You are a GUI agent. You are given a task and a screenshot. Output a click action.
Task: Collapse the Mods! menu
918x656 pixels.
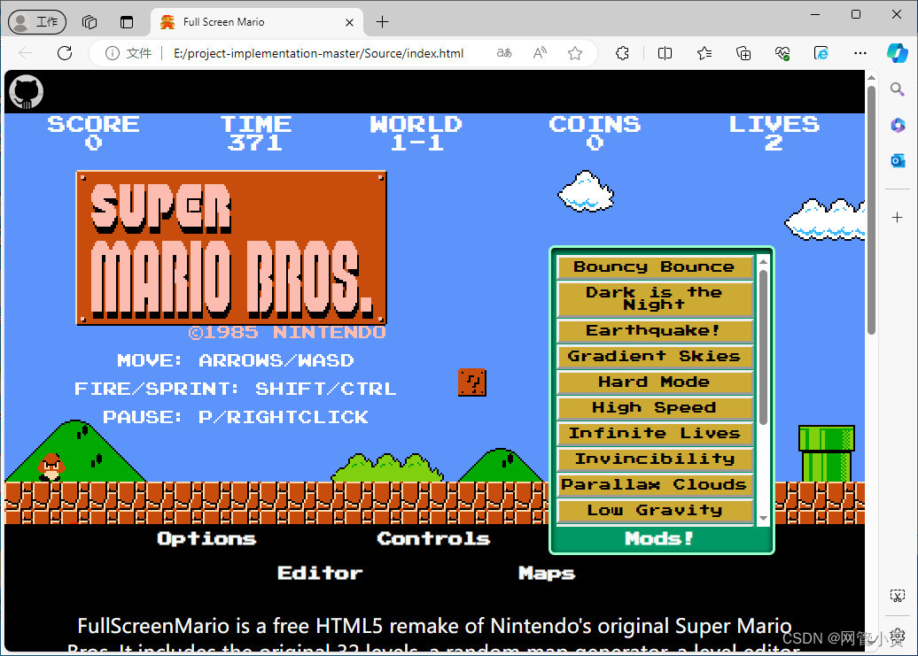[660, 538]
